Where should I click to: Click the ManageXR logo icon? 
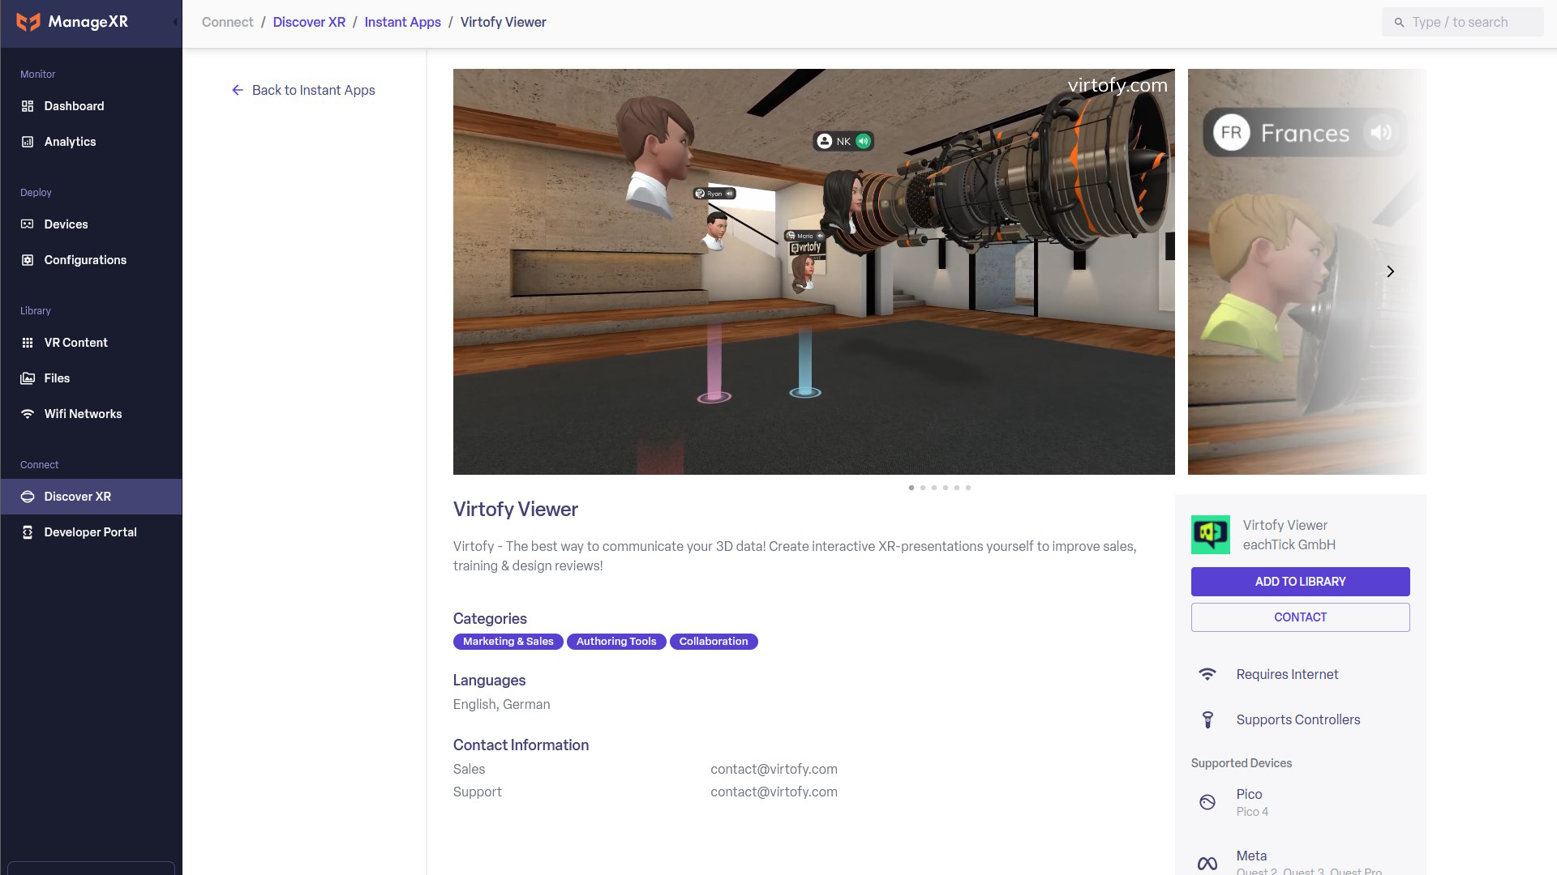click(x=28, y=22)
